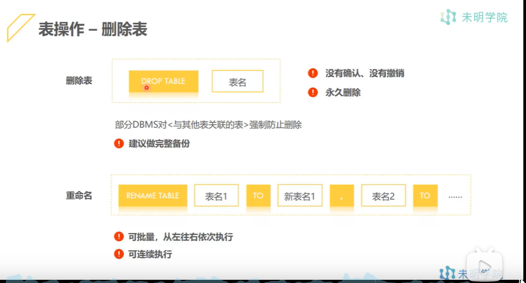
Task: Click the warning icon beside 可连续执行
Action: point(119,254)
